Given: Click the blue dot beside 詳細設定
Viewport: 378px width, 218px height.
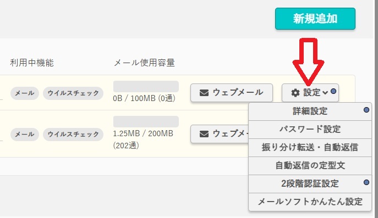Looking at the screenshot, I should [366, 110].
